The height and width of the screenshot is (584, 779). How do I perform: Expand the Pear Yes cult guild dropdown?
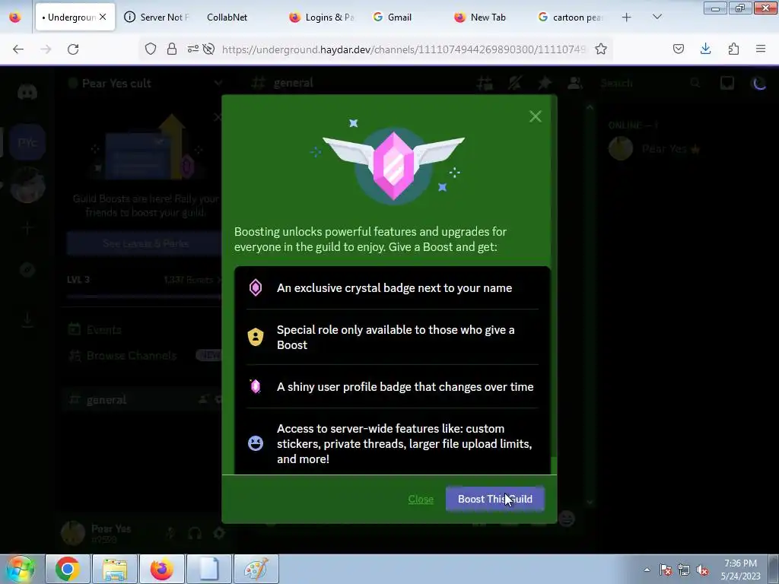pos(218,83)
